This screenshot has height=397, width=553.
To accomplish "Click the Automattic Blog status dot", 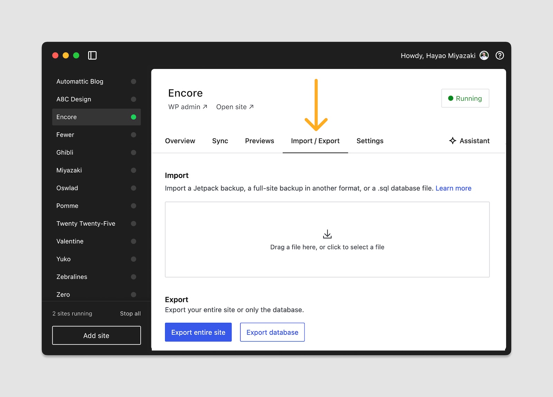I will 133,81.
